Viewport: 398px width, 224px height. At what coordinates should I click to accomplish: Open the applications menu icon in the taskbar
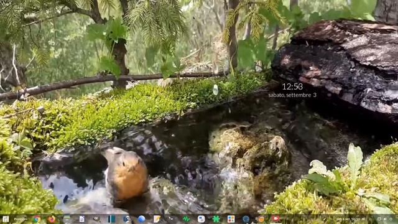[x=6, y=219]
